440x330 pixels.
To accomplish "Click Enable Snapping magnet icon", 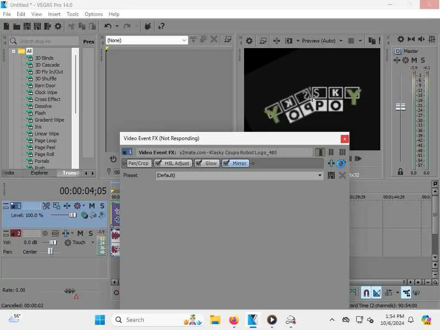I will pos(366,293).
